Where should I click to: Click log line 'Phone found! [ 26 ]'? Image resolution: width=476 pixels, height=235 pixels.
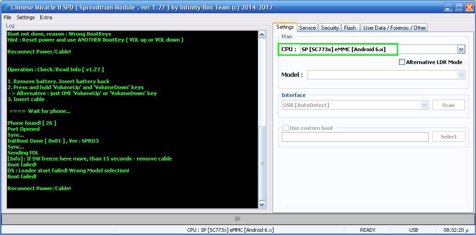32,123
